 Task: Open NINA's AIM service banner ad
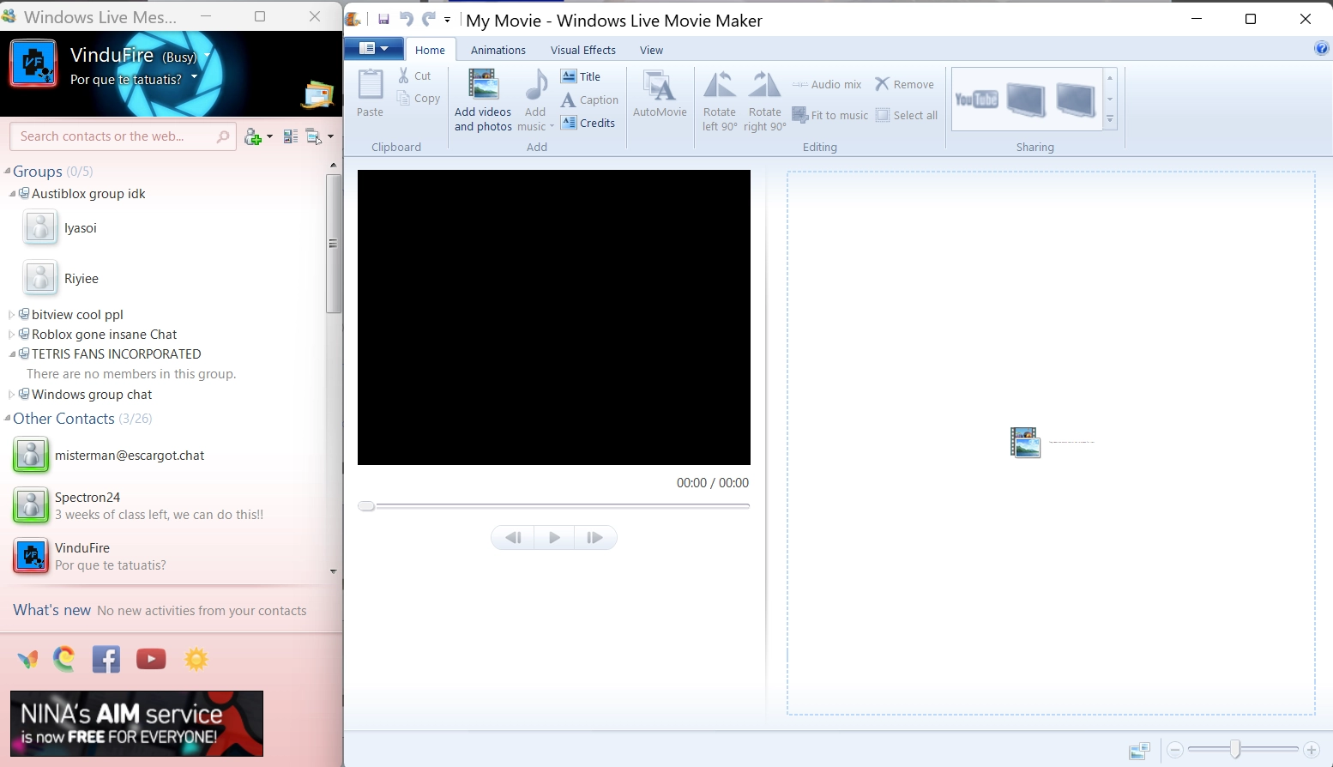pos(136,723)
